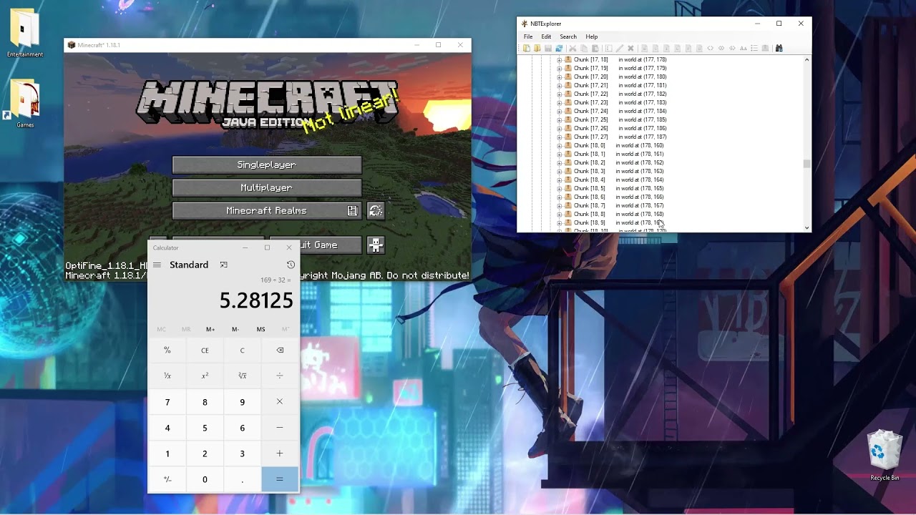
Task: Click the Add Byte Tag icon
Action: pos(645,48)
